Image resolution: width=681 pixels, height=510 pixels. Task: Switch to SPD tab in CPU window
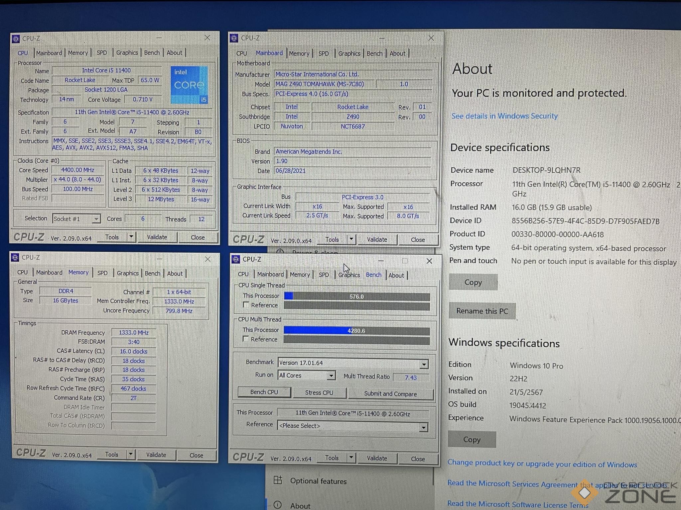(x=102, y=53)
